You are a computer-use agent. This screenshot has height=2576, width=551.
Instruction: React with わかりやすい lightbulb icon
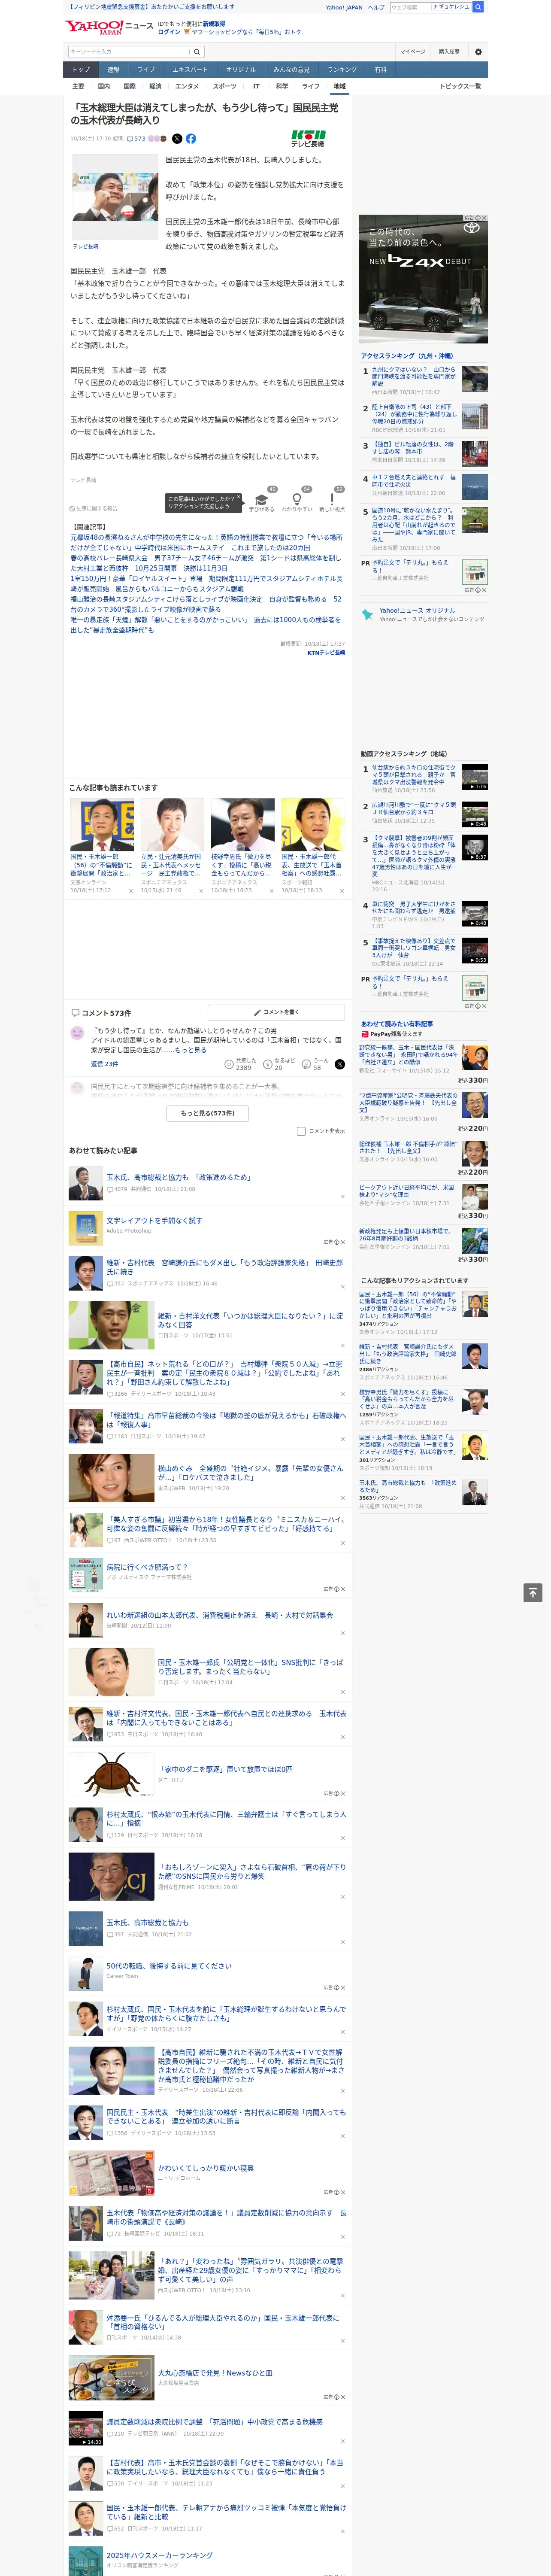click(x=296, y=499)
